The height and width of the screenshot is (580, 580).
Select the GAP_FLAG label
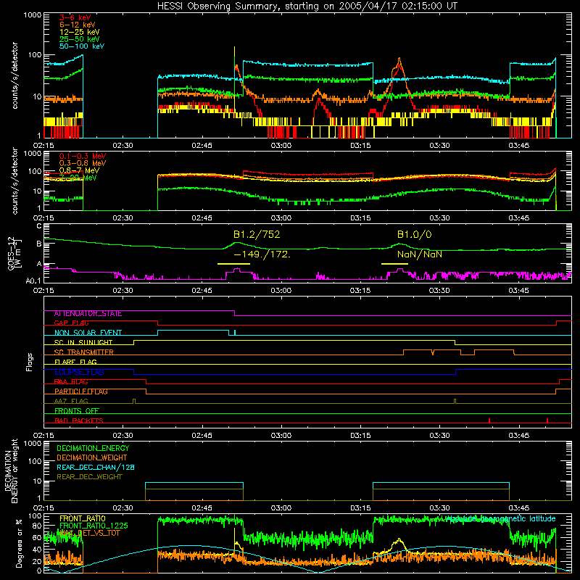pyautogui.click(x=71, y=323)
